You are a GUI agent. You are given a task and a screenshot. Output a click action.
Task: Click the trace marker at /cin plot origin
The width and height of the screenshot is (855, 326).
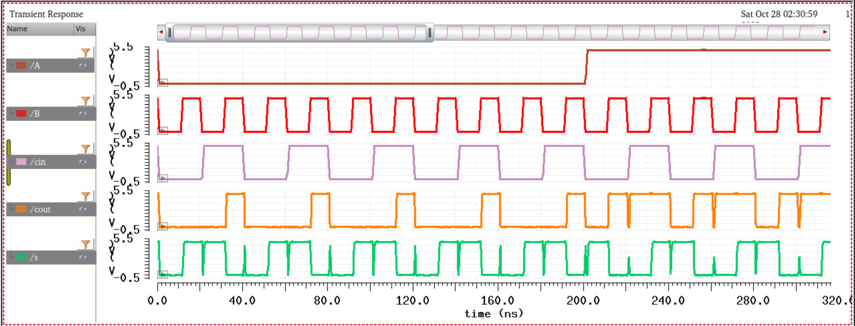coord(163,178)
